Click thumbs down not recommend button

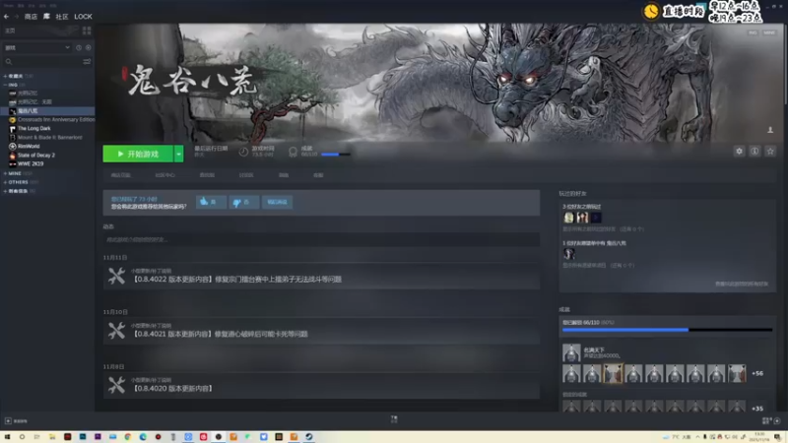(243, 202)
